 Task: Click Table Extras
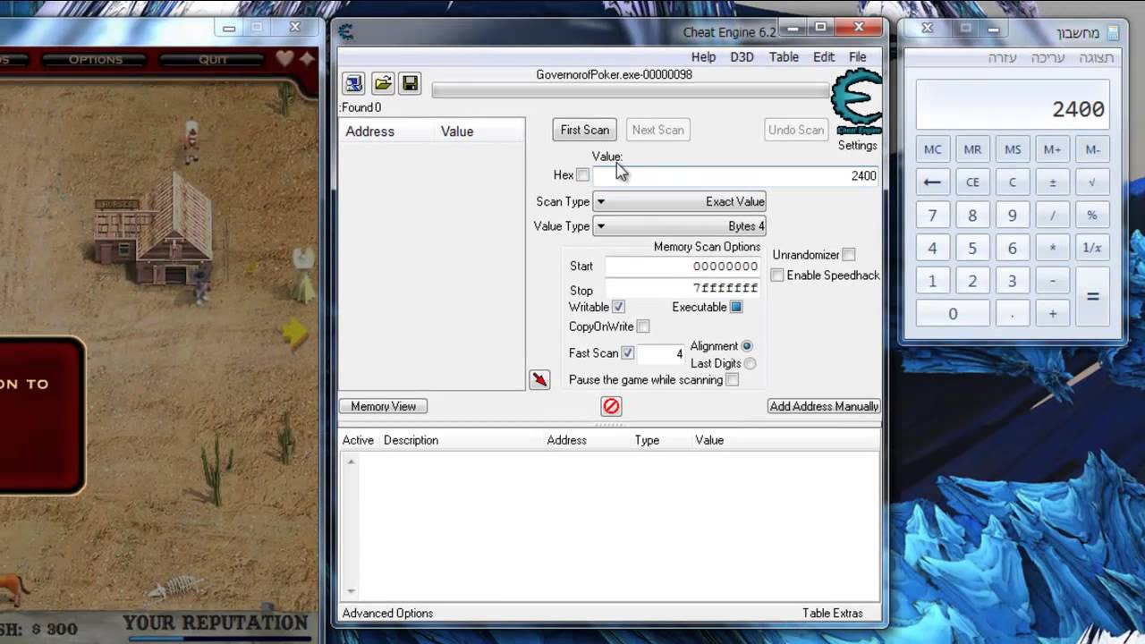832,613
